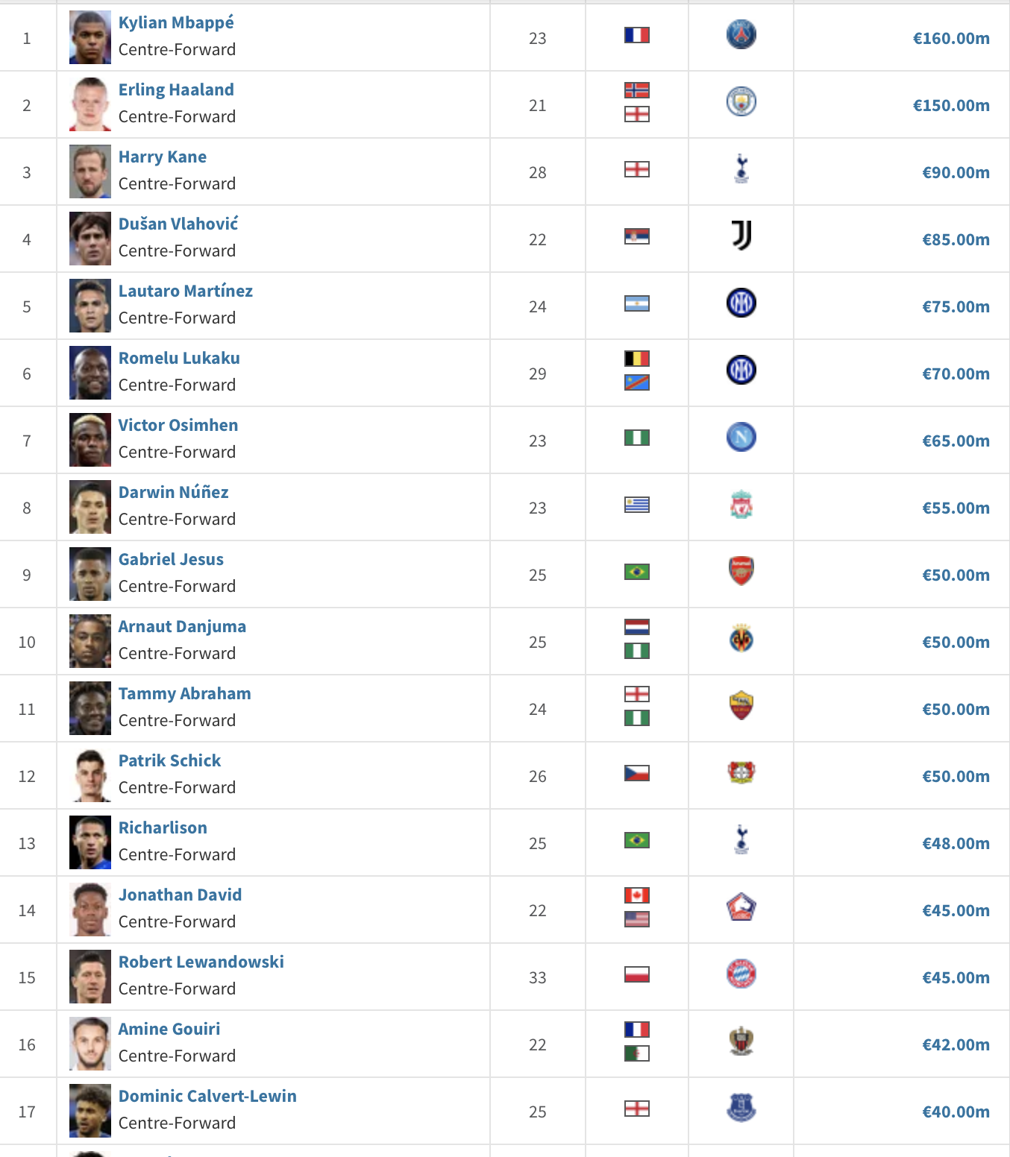The width and height of the screenshot is (1010, 1157).
Task: Click Jonathan David's player portrait
Action: click(90, 909)
